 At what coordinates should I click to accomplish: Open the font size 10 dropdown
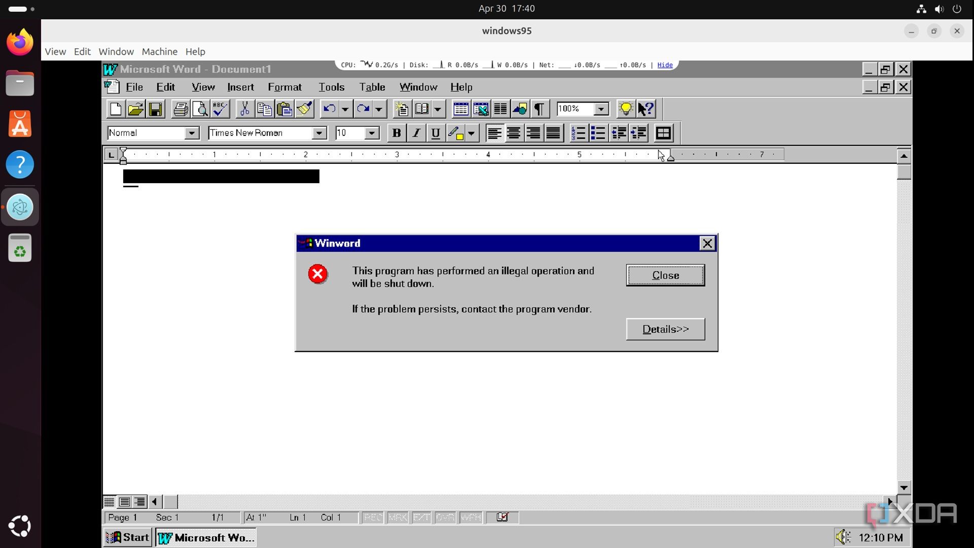372,133
